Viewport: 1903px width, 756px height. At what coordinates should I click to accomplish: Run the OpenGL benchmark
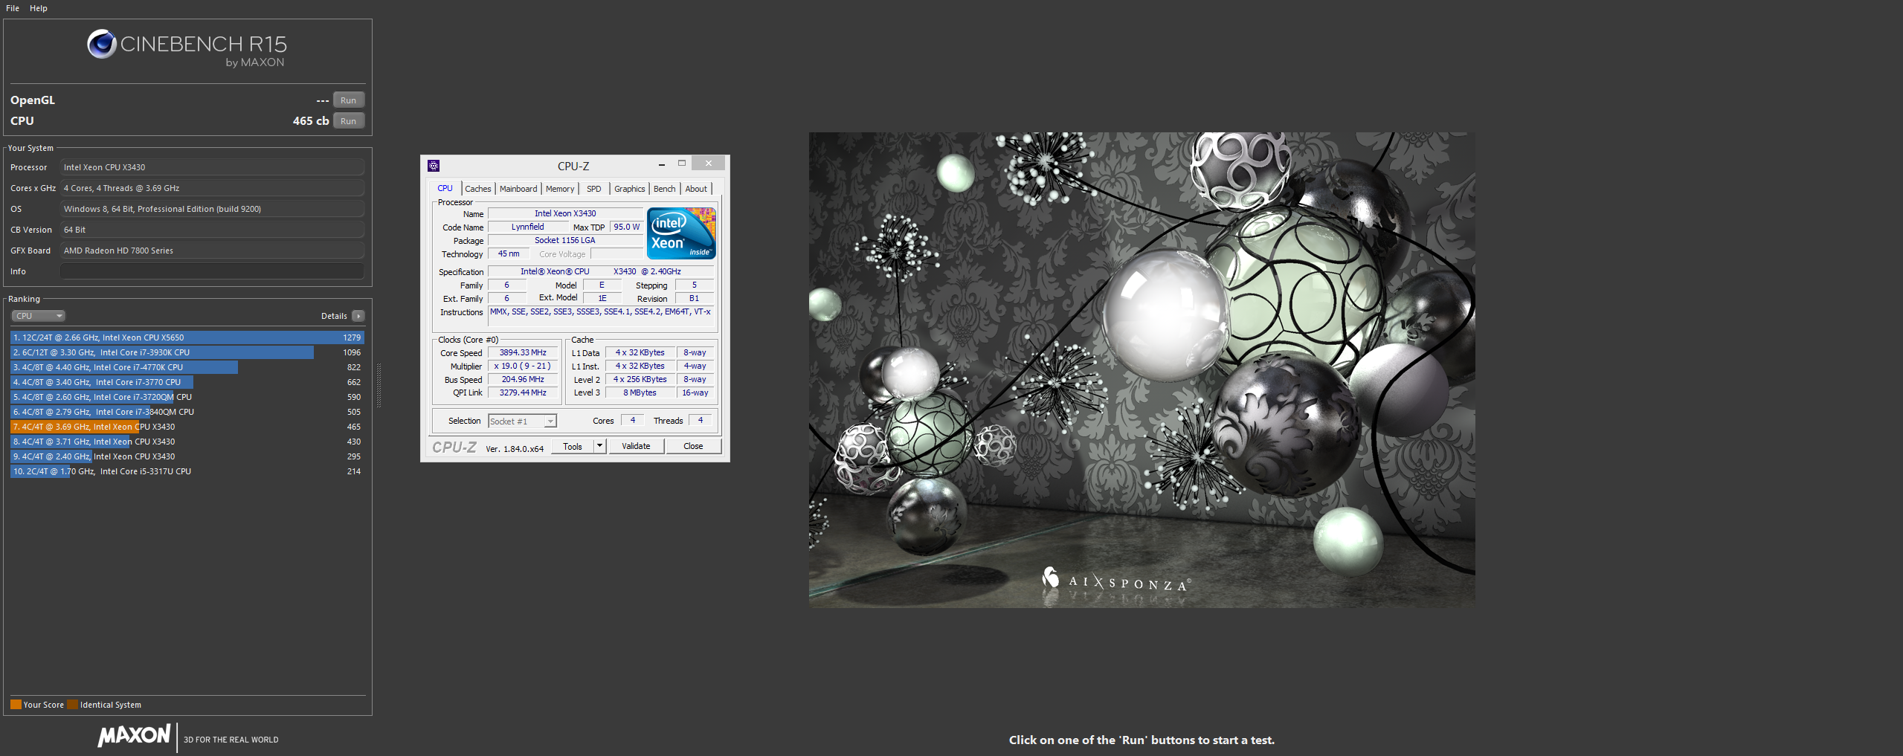349,100
